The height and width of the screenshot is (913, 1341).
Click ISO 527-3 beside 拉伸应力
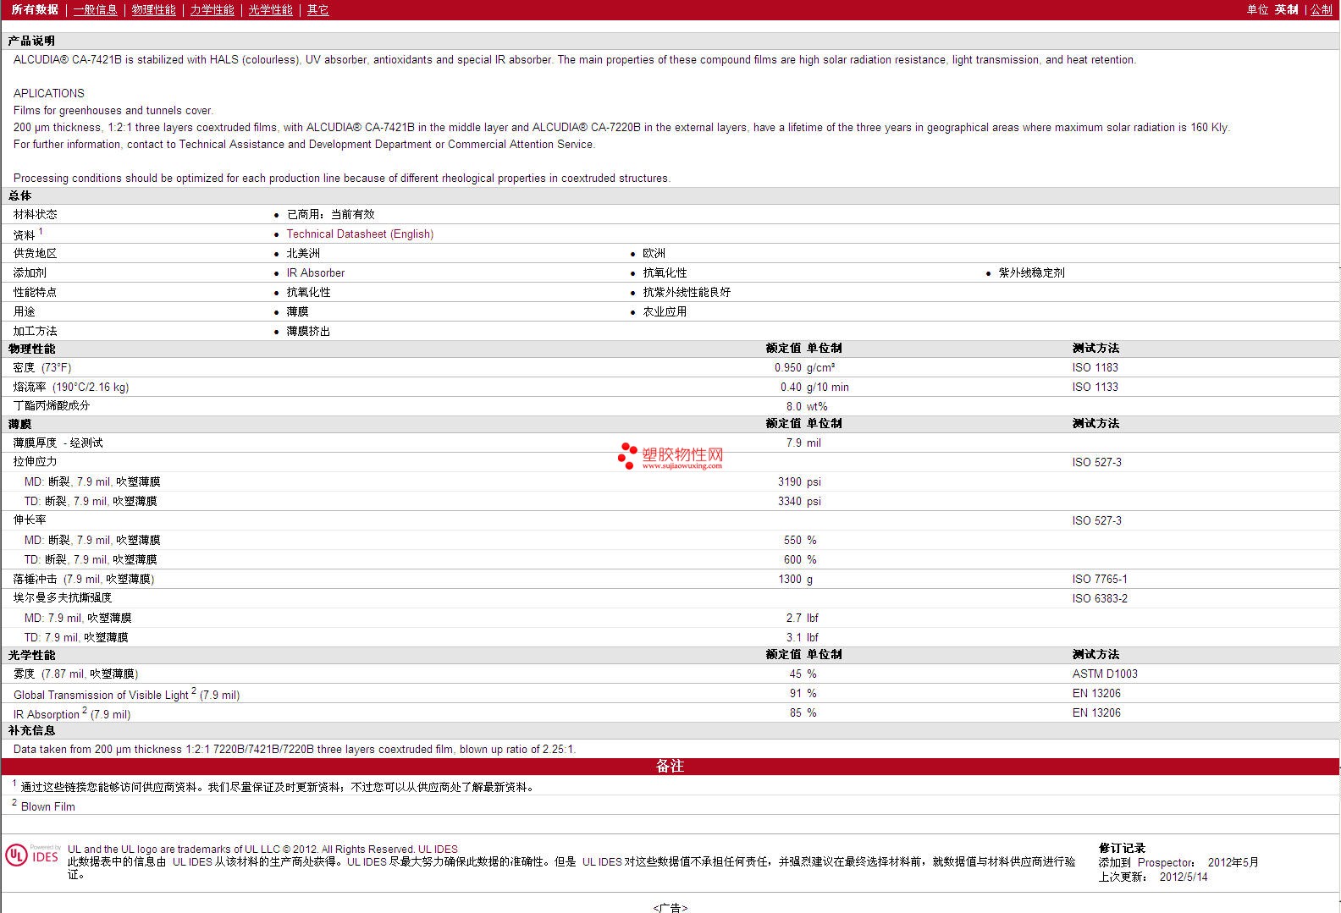pos(1097,463)
